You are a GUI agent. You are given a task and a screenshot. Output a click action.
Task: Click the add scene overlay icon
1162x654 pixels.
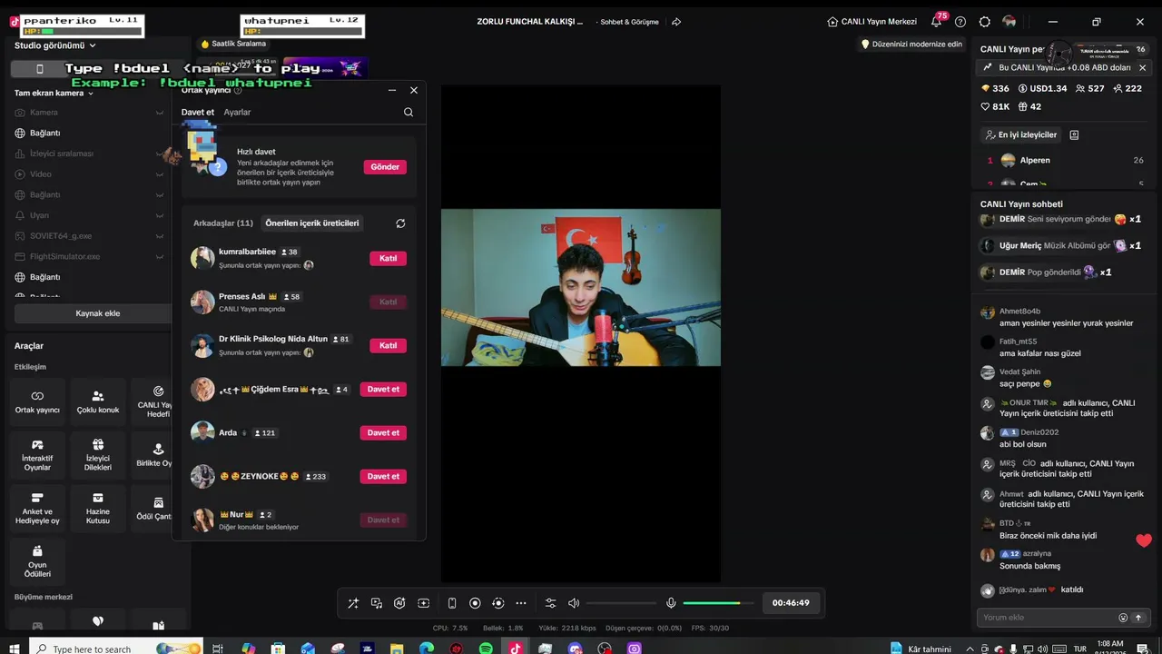point(423,603)
